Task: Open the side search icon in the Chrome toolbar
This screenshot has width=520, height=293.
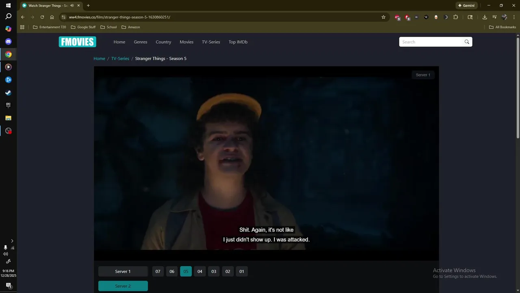Action: [470, 17]
